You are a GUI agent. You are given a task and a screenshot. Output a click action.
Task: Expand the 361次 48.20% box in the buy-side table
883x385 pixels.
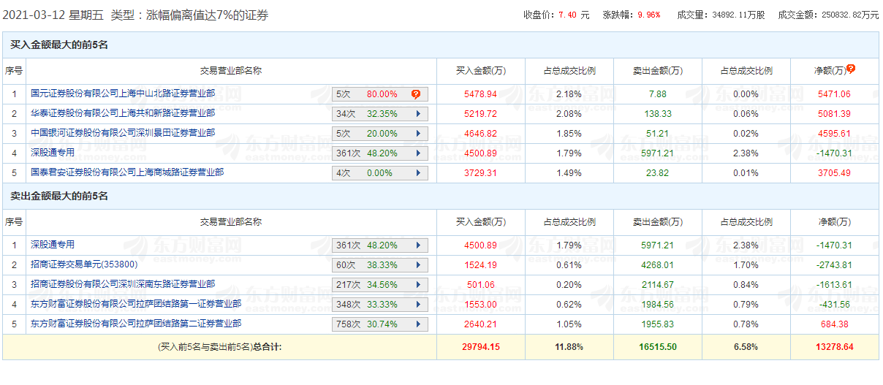[x=380, y=153]
